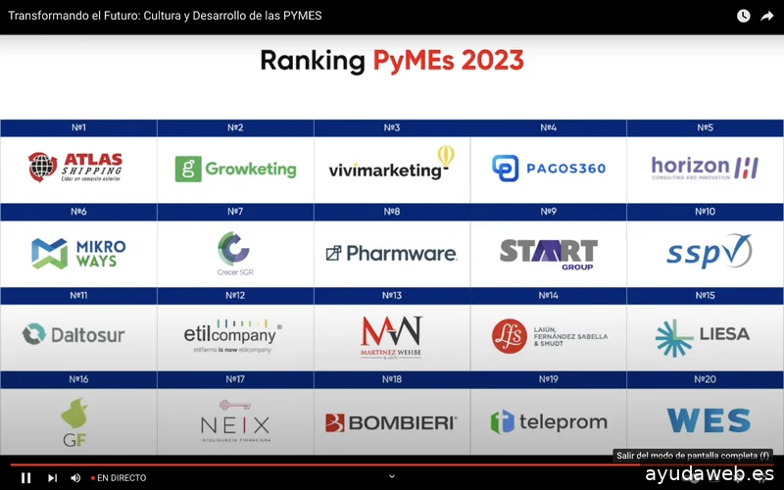Click the 'Nº19' ranking header

pyautogui.click(x=549, y=380)
